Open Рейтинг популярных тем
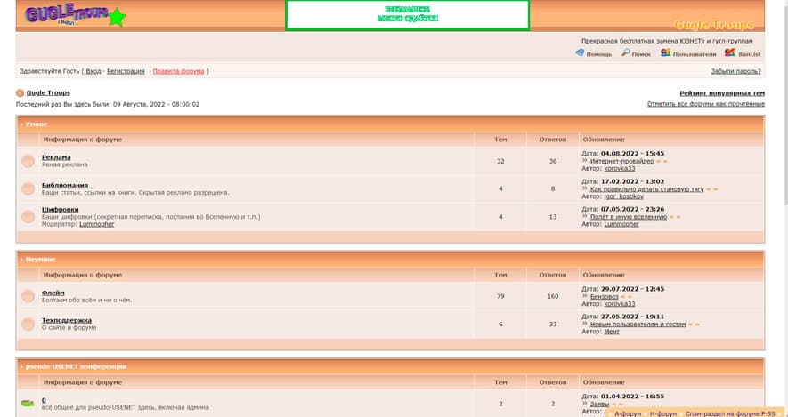 pos(722,93)
